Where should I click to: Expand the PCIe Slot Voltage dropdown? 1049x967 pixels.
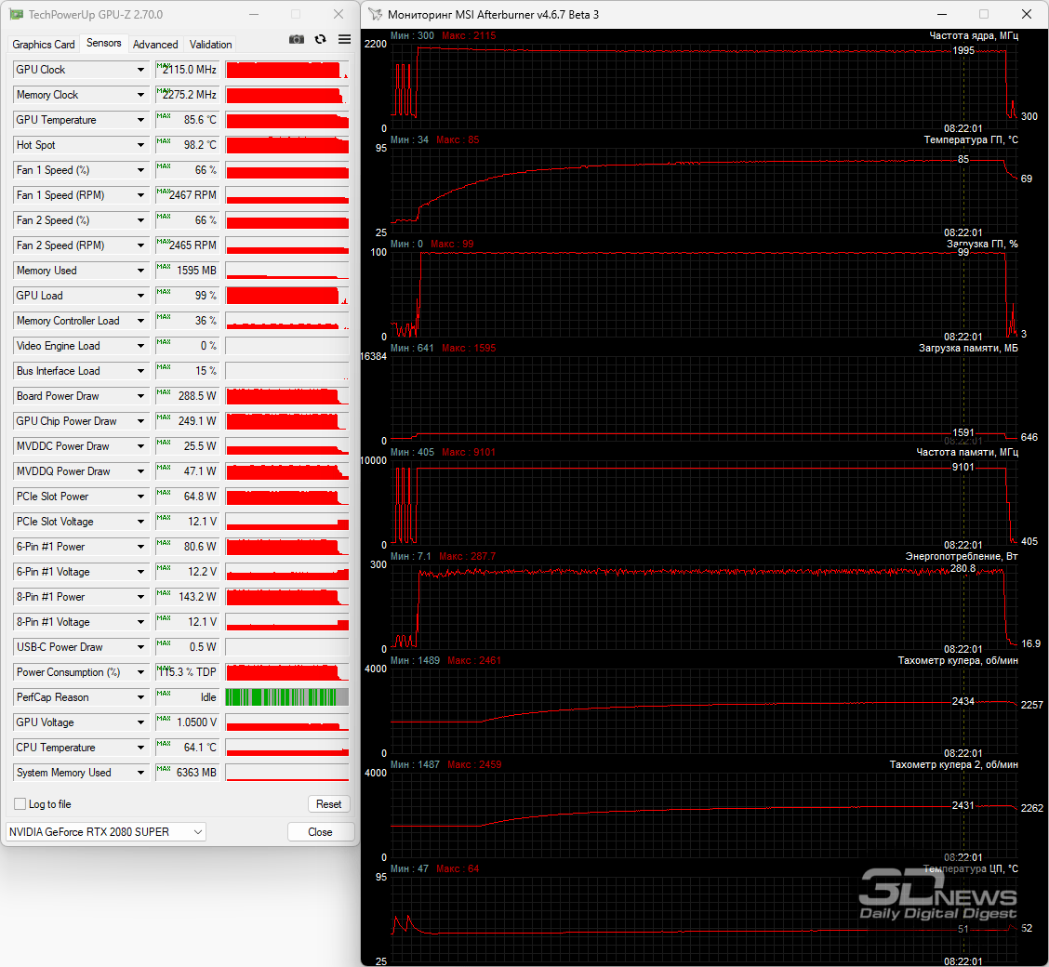coord(140,522)
